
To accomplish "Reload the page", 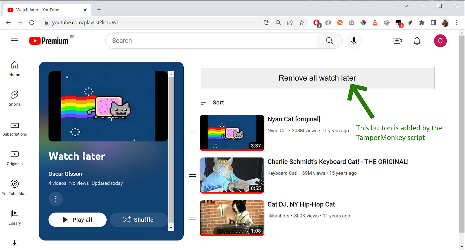I will click(32, 23).
